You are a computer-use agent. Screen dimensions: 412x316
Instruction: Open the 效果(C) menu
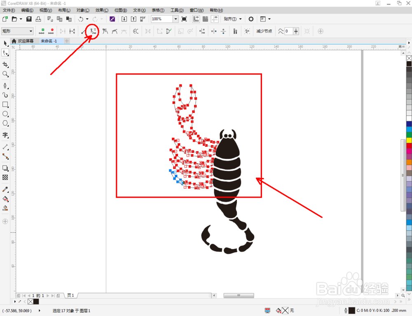click(102, 10)
